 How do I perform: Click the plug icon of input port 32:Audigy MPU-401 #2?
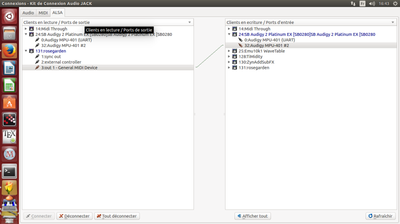[240, 45]
